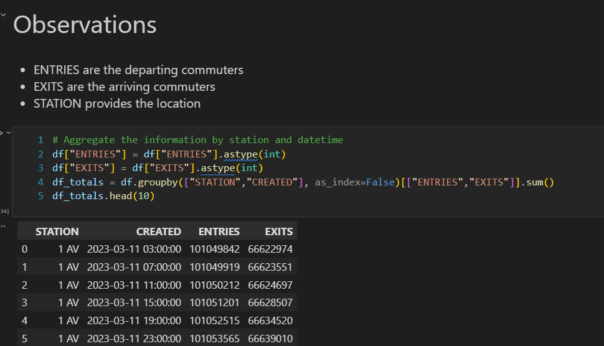Collapse the Observations section chevron

(4, 14)
